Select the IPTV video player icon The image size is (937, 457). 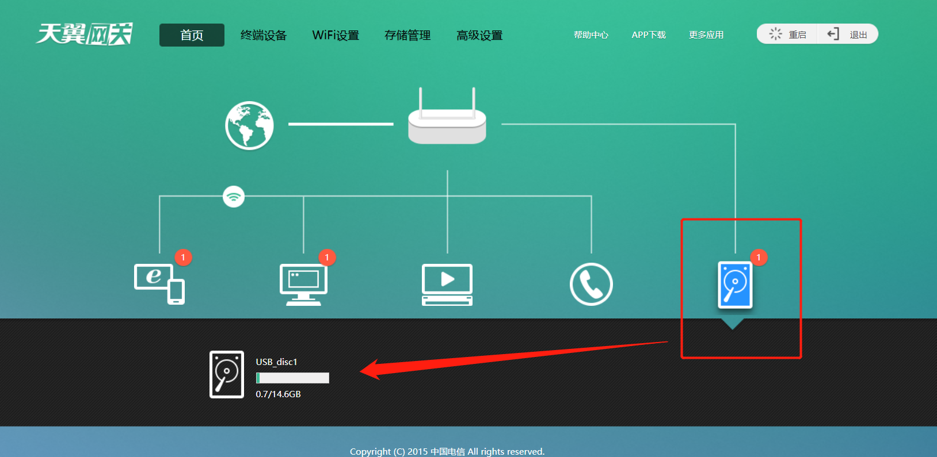tap(447, 284)
